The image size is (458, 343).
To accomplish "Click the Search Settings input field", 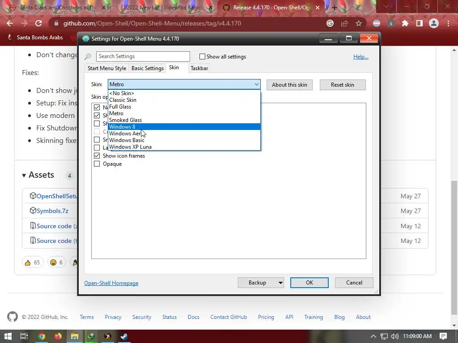I will tap(143, 56).
